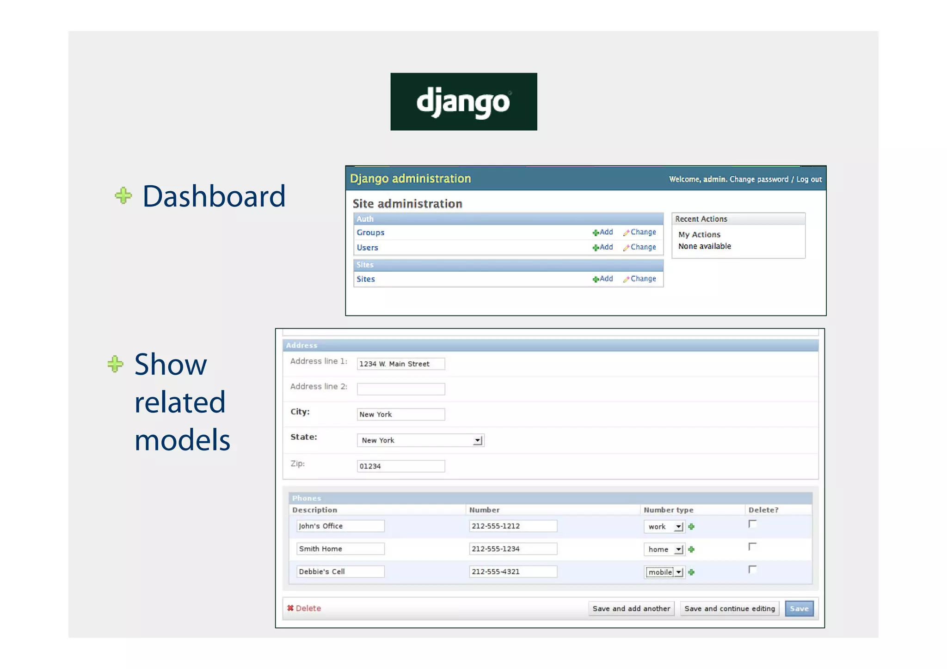Click the Debbie's Cell description field
Image resolution: width=947 pixels, height=669 pixels.
coord(340,572)
